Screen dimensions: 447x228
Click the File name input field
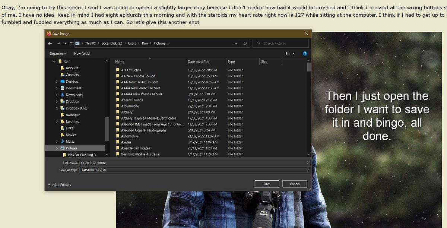pyautogui.click(x=194, y=163)
